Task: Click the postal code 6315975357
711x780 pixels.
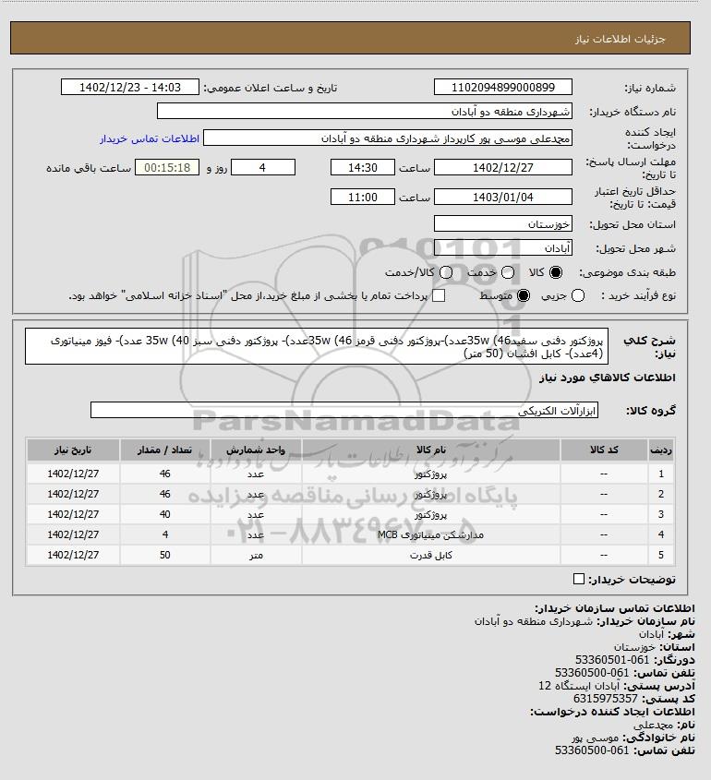Action: (x=605, y=699)
